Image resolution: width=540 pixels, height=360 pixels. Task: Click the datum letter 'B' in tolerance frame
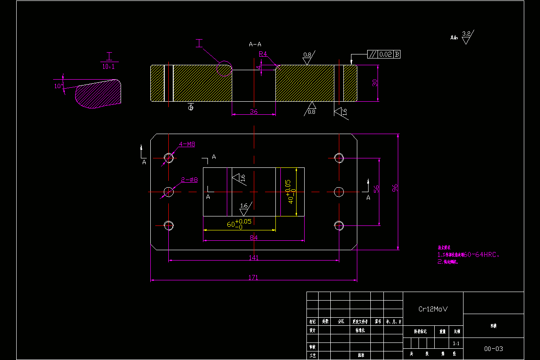(x=396, y=54)
